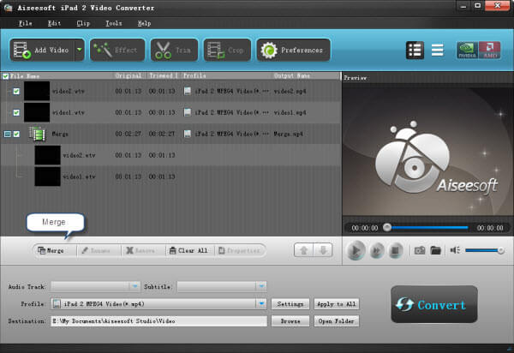Open the Crop tool
The image size is (514, 353).
pyautogui.click(x=227, y=51)
